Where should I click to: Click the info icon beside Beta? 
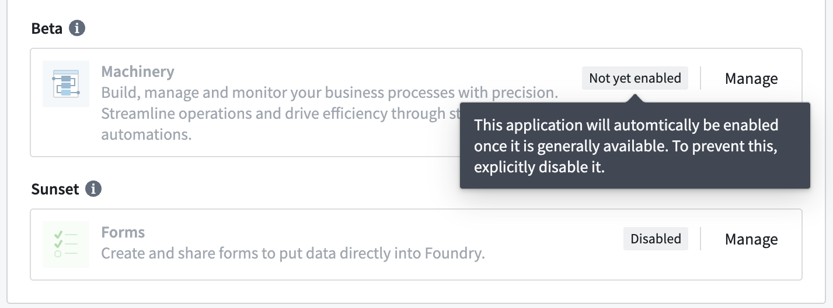77,28
